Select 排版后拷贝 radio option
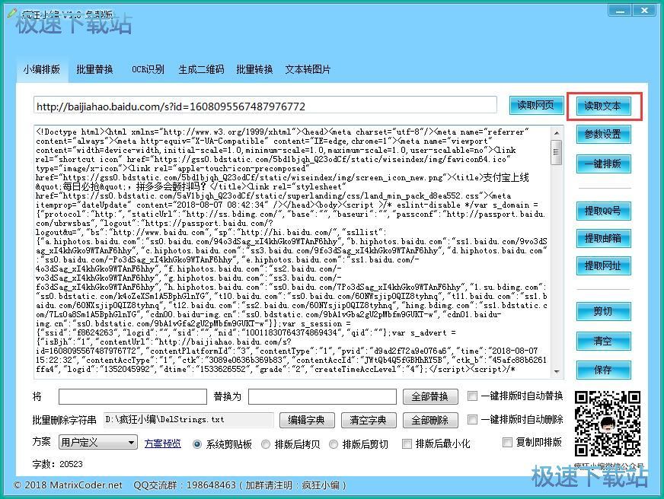Image resolution: width=664 pixels, height=499 pixels. (x=266, y=444)
